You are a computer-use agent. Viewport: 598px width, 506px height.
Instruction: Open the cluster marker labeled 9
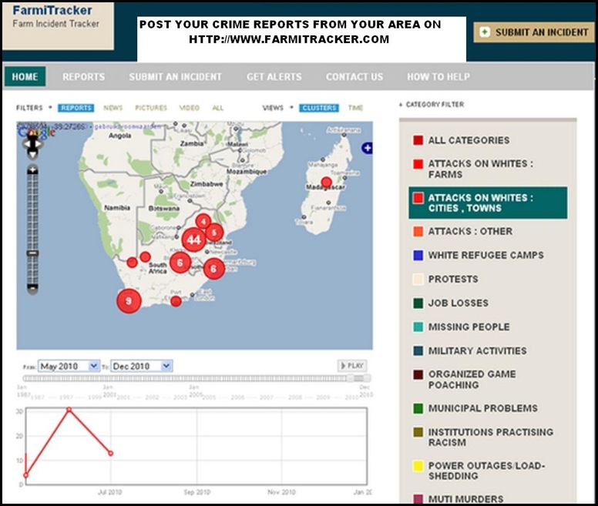129,301
